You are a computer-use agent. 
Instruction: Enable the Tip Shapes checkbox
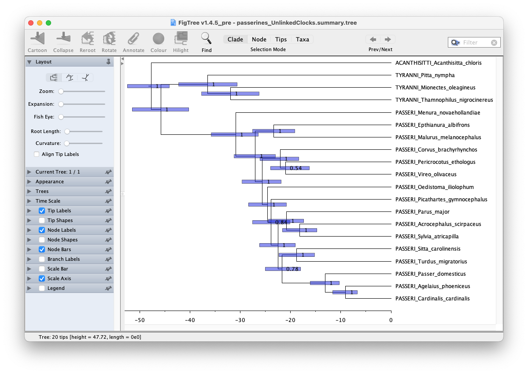[x=42, y=220]
